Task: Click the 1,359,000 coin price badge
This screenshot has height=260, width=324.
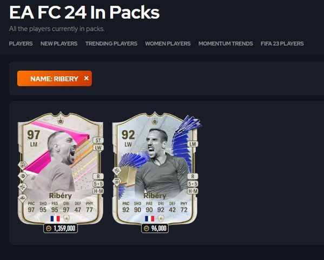Action: pos(61,229)
